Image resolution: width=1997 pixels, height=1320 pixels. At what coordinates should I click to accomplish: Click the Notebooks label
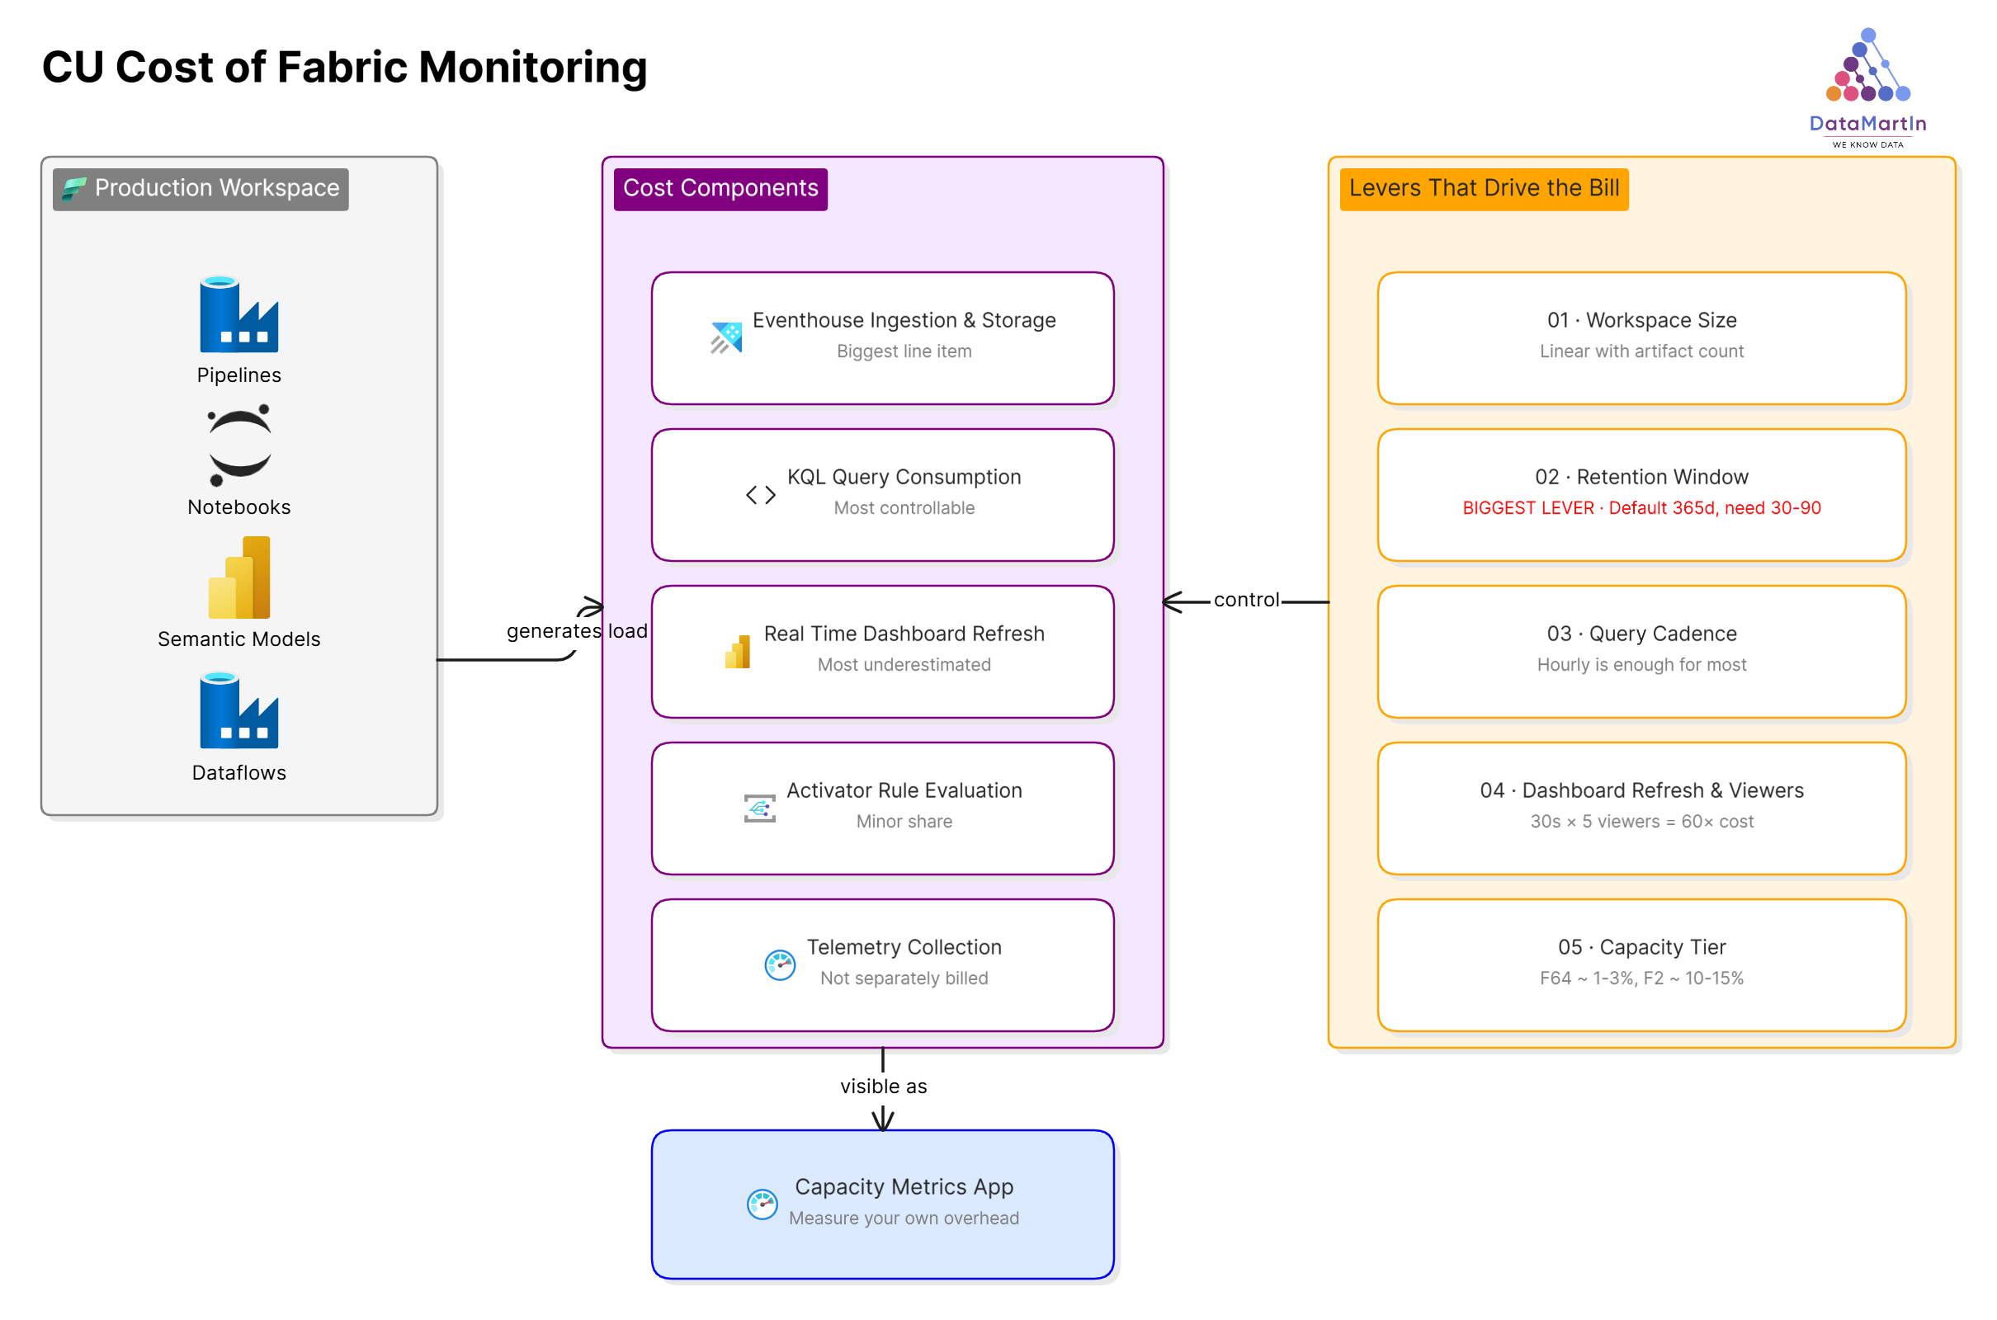[x=239, y=507]
